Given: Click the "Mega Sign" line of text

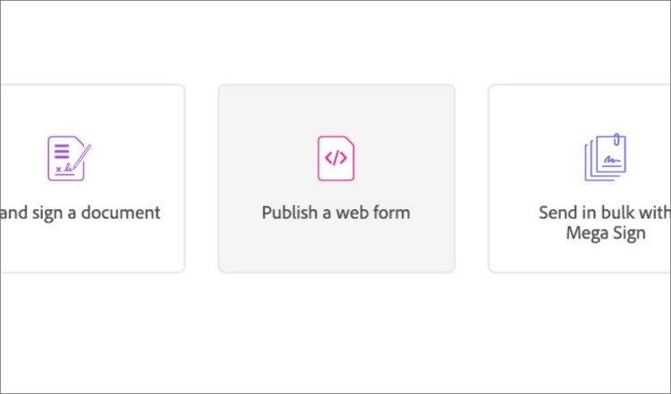Looking at the screenshot, I should click(605, 234).
